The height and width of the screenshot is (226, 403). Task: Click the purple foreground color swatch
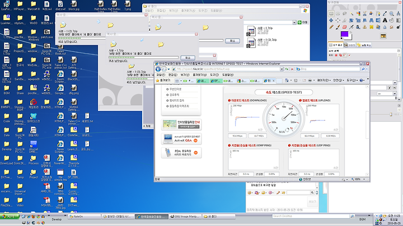344,34
